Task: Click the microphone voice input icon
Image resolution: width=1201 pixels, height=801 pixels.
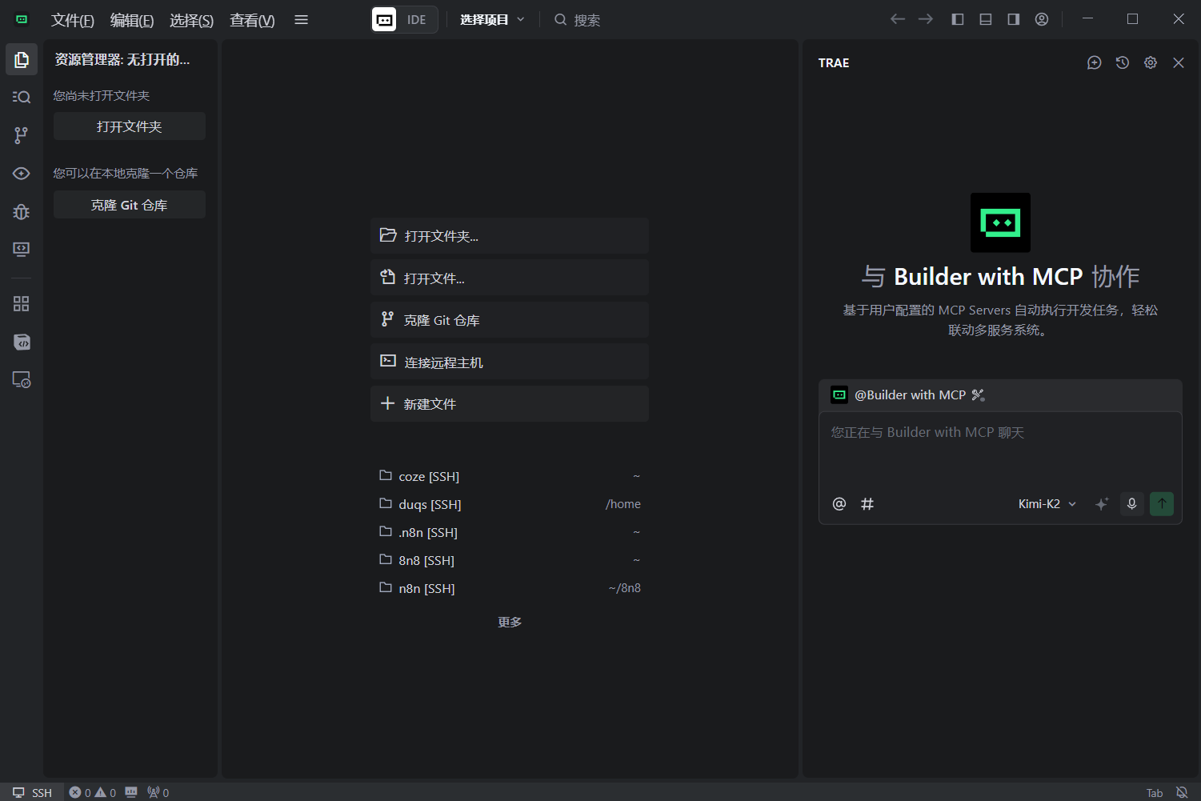Action: (1132, 503)
